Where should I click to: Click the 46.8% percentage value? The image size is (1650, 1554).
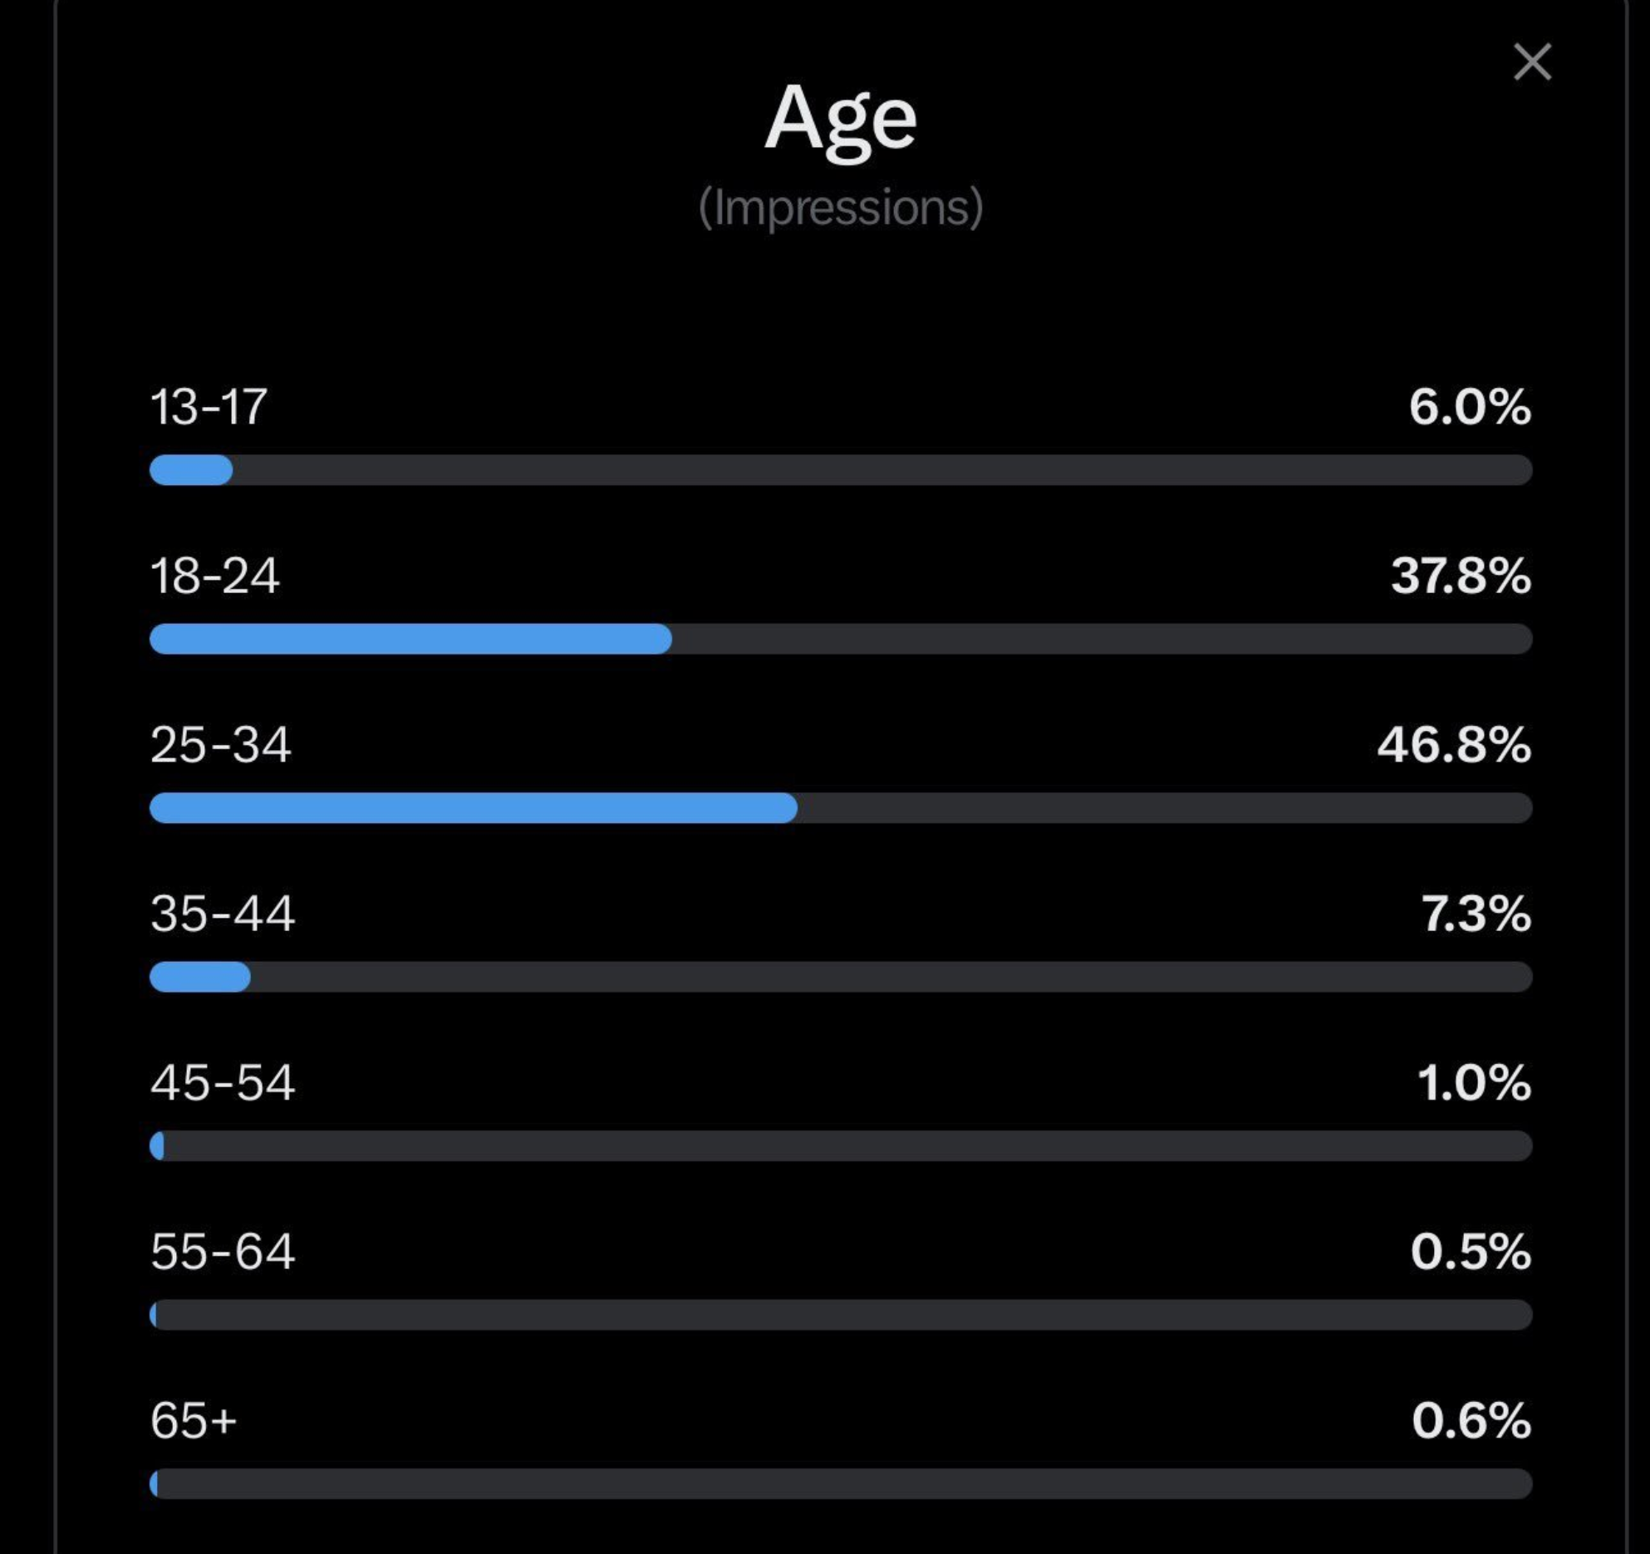pos(1454,744)
